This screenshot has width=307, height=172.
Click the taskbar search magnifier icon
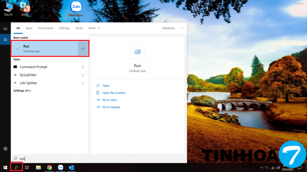pos(16,168)
